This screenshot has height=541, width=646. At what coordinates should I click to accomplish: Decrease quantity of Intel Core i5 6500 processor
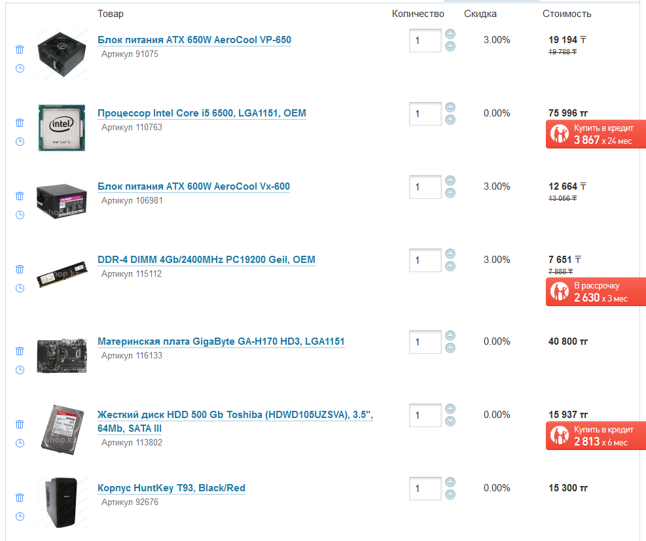[x=450, y=120]
